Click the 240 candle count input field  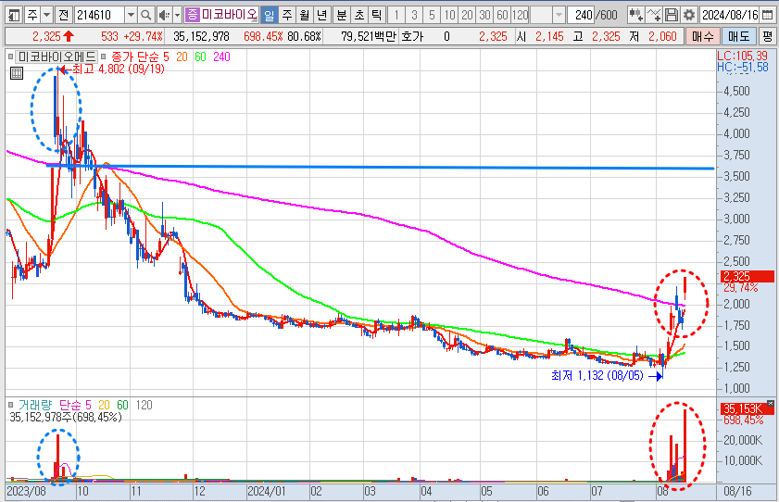pyautogui.click(x=582, y=15)
